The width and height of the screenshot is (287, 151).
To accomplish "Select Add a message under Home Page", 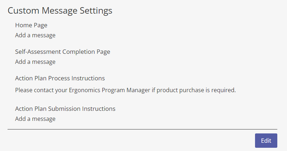I will pos(35,35).
